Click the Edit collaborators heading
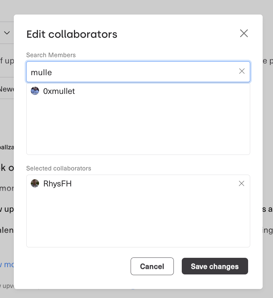The height and width of the screenshot is (298, 273). point(72,34)
